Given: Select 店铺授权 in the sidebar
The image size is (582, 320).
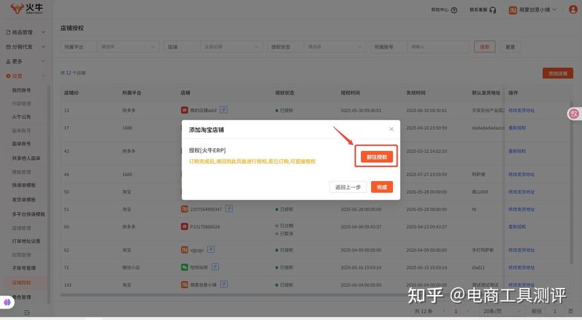Looking at the screenshot, I should point(21,282).
